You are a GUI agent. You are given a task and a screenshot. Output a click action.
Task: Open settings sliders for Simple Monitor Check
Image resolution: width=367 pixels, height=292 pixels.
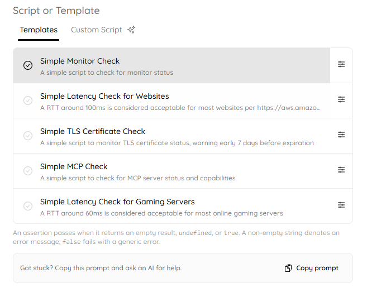(x=341, y=64)
